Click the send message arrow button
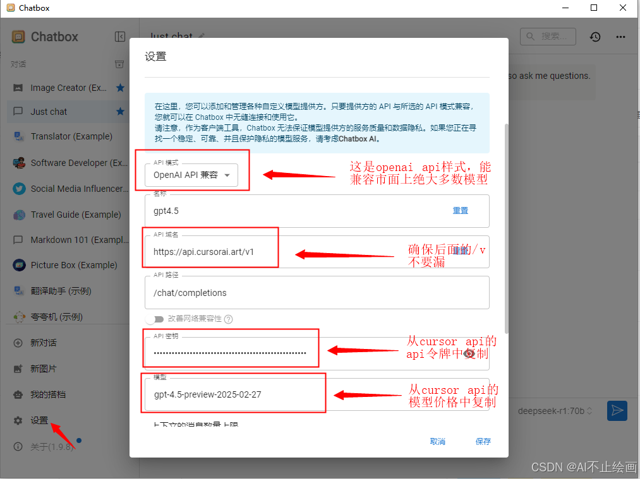 617,410
